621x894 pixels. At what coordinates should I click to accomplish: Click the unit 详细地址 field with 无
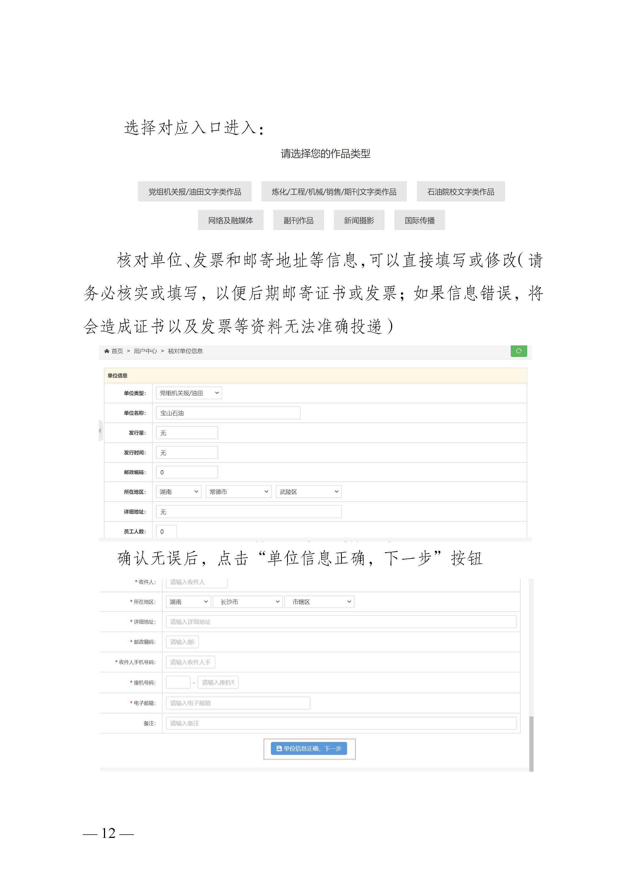tap(249, 511)
